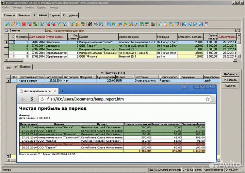Bookmark page with star icon in browser

[x=208, y=99]
